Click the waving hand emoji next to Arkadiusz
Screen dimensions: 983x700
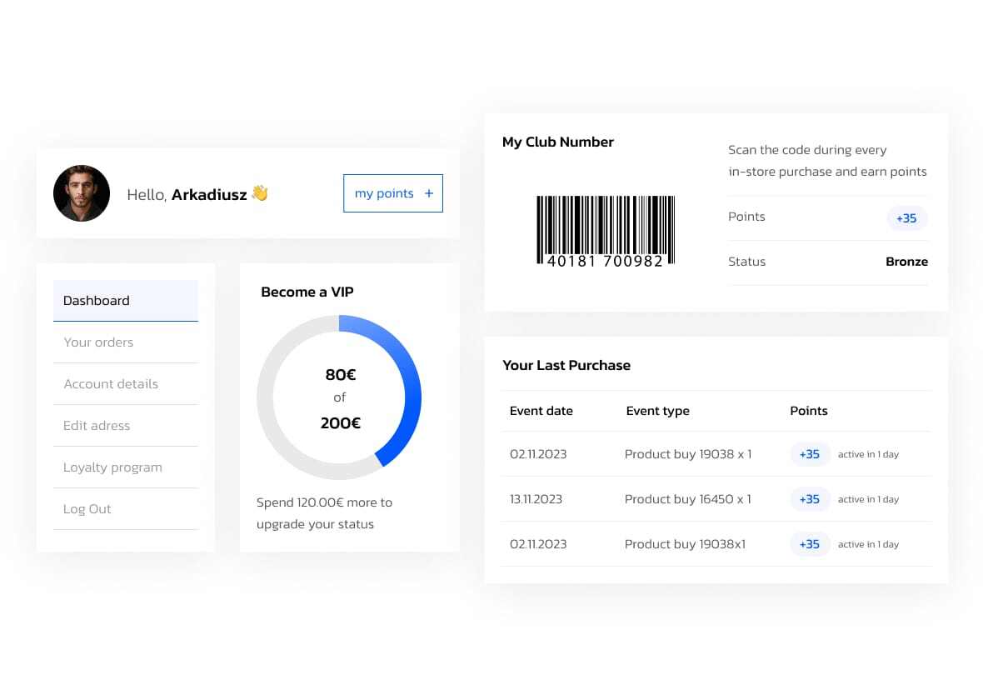pyautogui.click(x=259, y=193)
